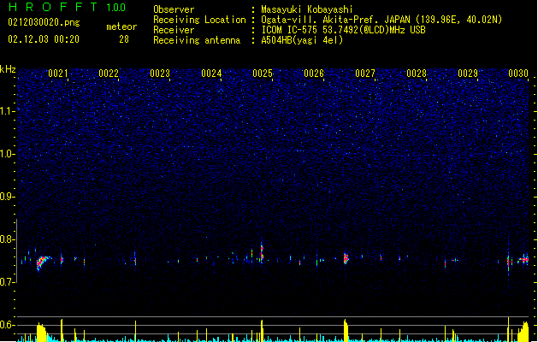Click the meteor echo at 0030

[x=524, y=260]
